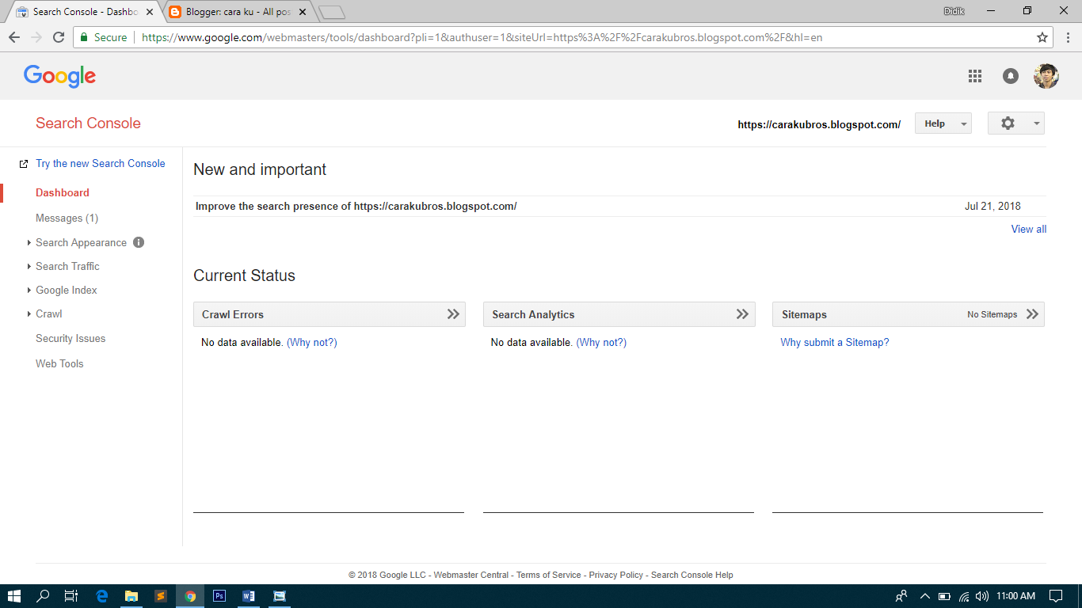Open Windows search from taskbar
The height and width of the screenshot is (608, 1082).
tap(44, 596)
